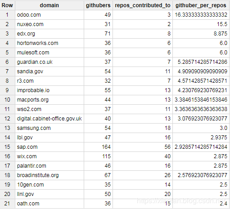The width and height of the screenshot is (230, 209).
Task: Select the guardian.co.uk domain cell
Action: pyautogui.click(x=50, y=62)
